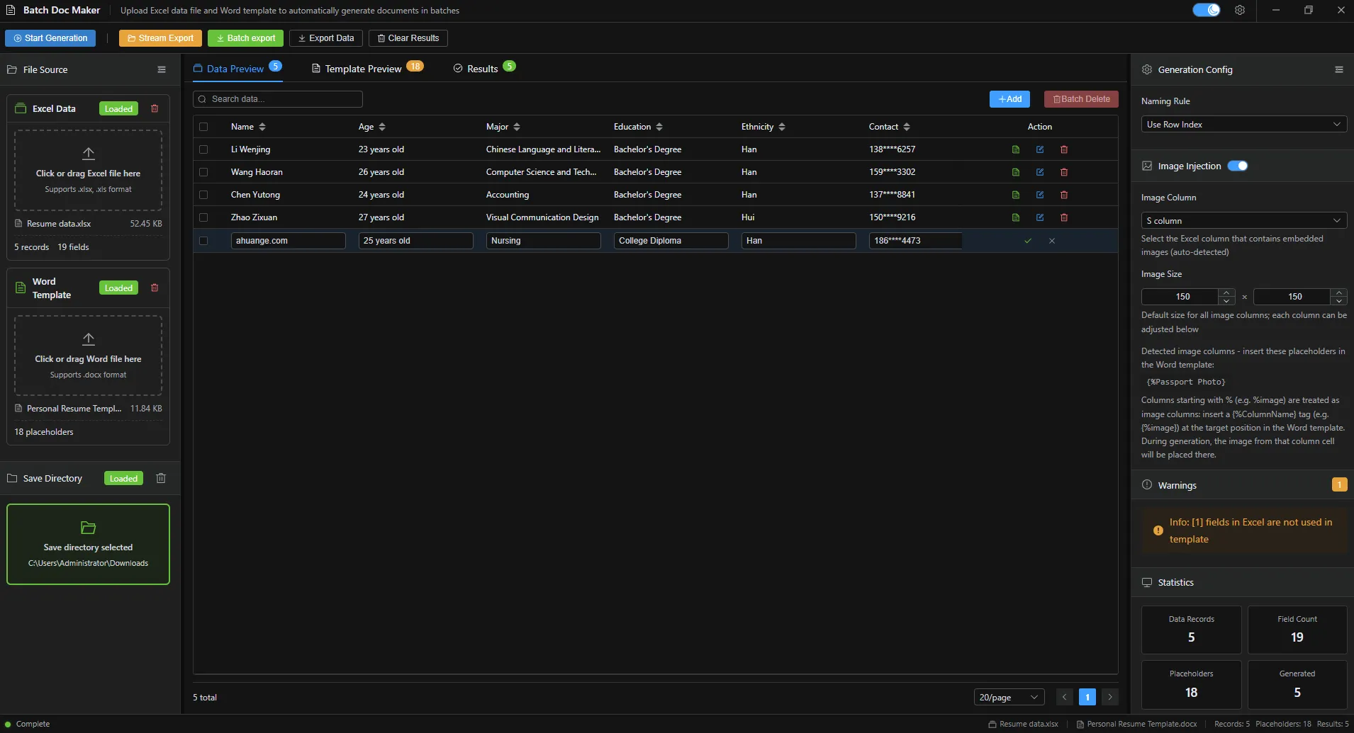Remove the loaded Word Template file
This screenshot has width=1354, height=733.
(x=155, y=288)
